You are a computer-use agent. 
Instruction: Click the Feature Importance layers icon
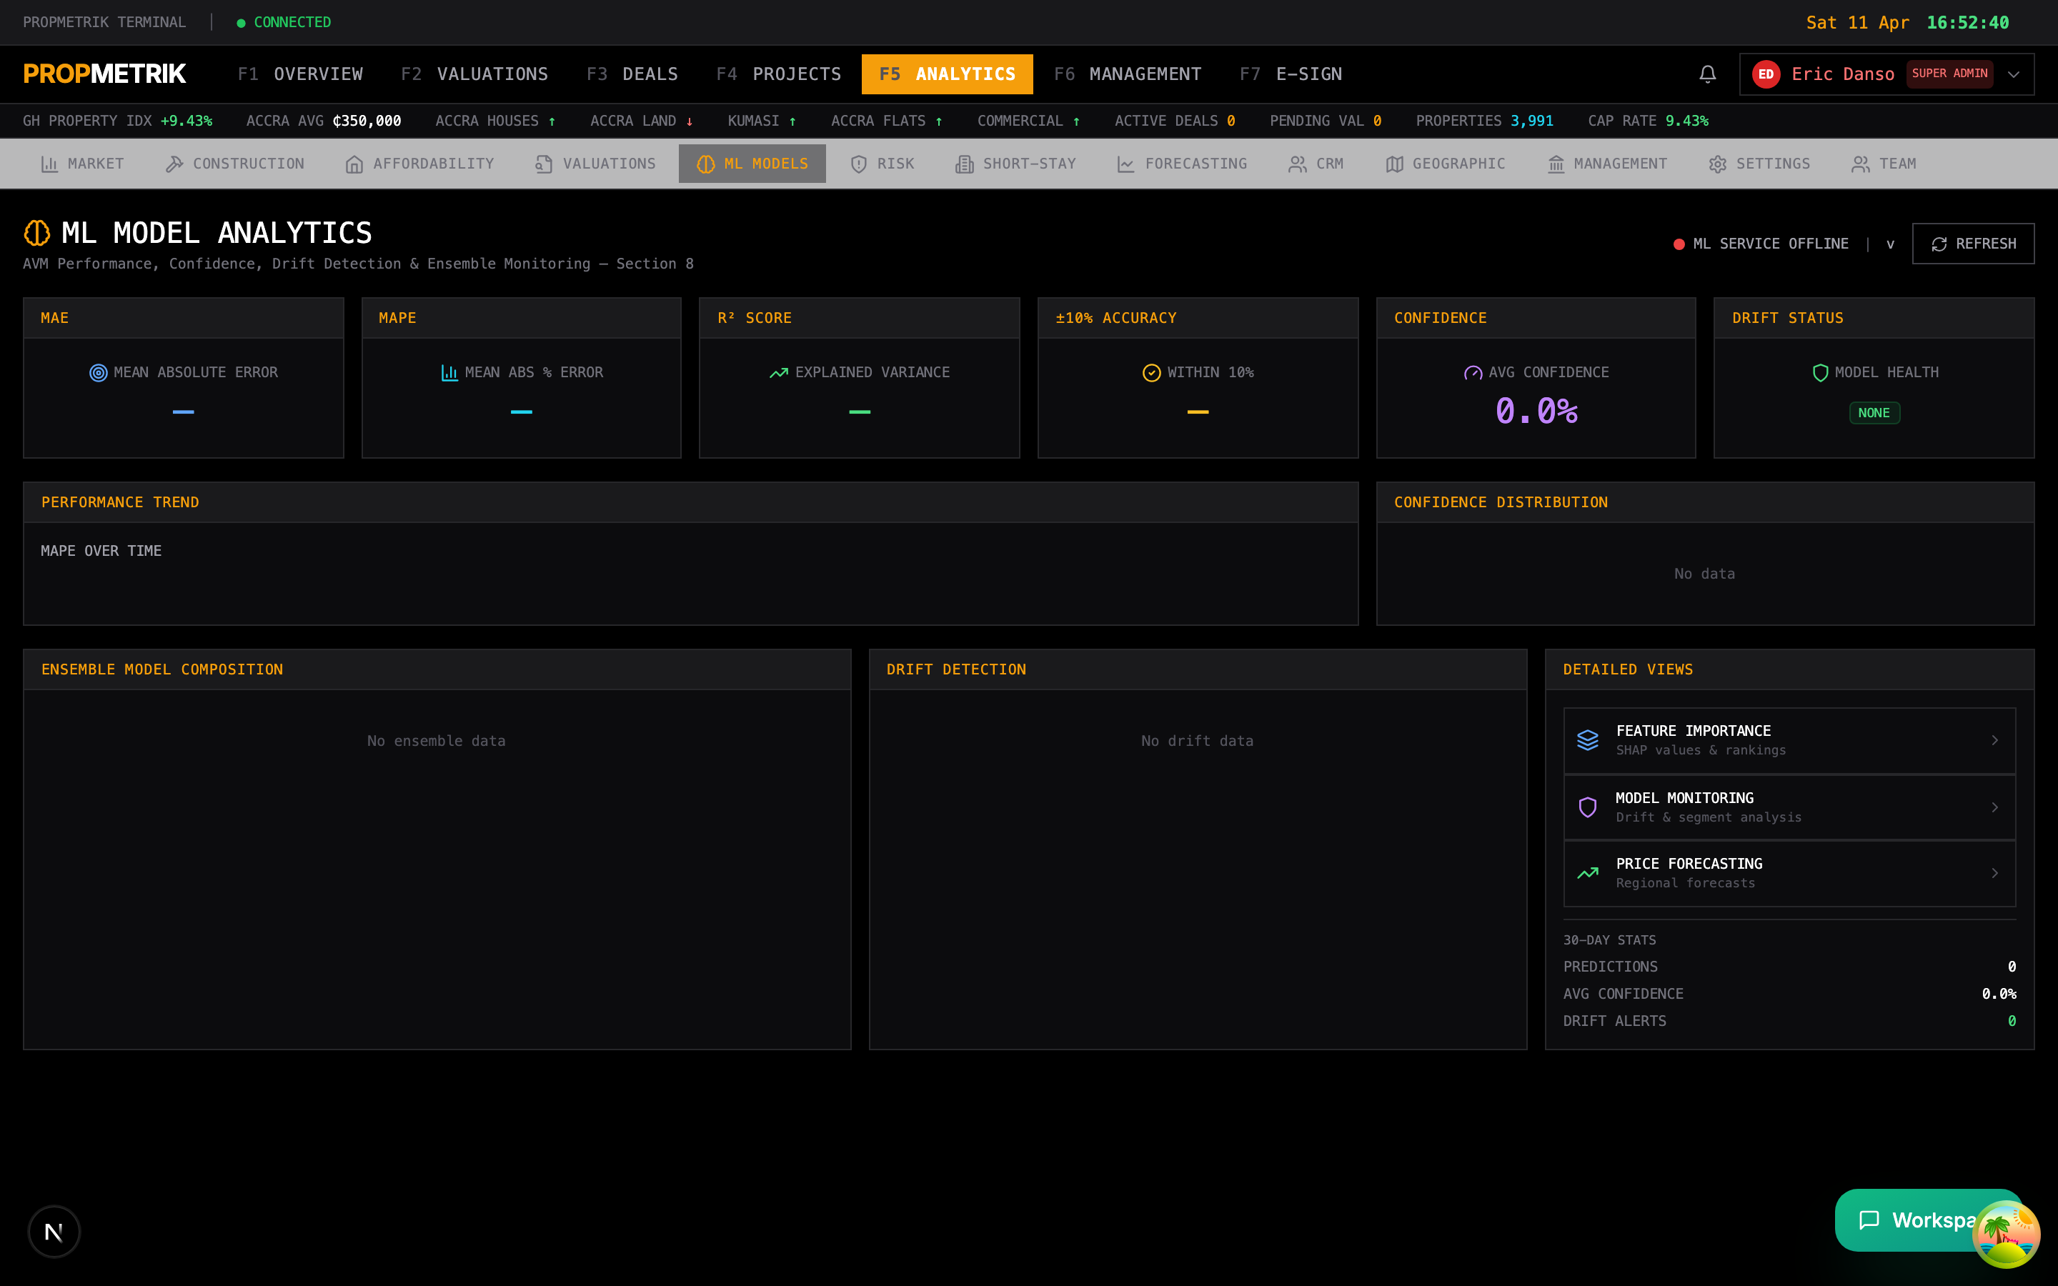pos(1587,740)
